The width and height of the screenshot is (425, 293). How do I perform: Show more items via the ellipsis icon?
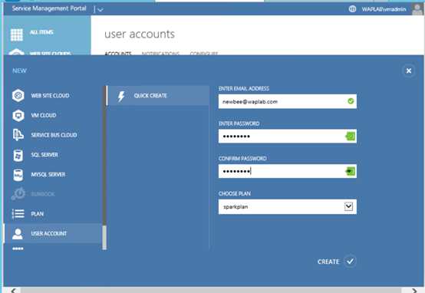point(18,249)
